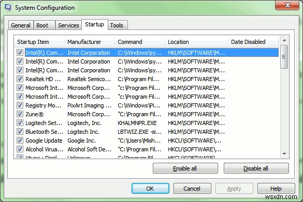Click the Logitech Inc. manufacturer cell
The width and height of the screenshot is (303, 202).
83,132
